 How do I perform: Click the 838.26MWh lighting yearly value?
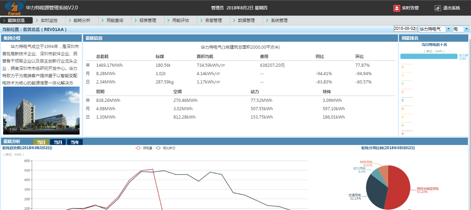108,100
